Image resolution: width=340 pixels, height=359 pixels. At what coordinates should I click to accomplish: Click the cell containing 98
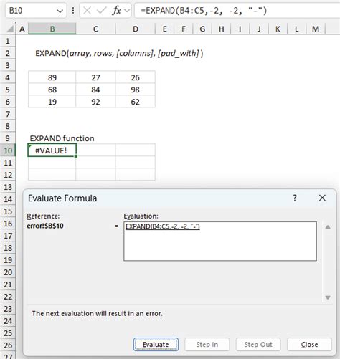(136, 90)
